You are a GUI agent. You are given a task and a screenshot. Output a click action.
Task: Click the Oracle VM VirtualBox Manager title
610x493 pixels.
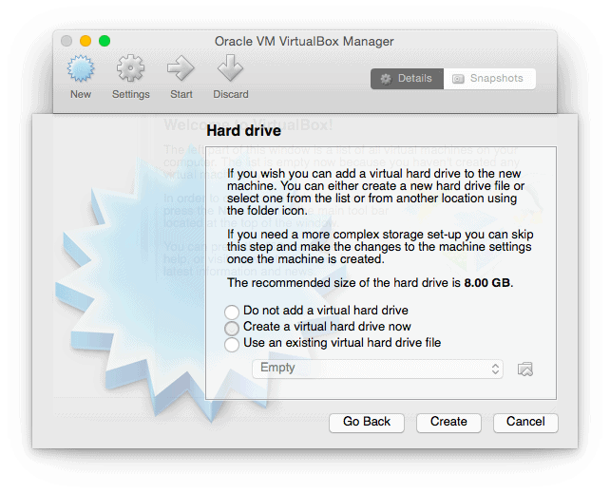[x=304, y=41]
